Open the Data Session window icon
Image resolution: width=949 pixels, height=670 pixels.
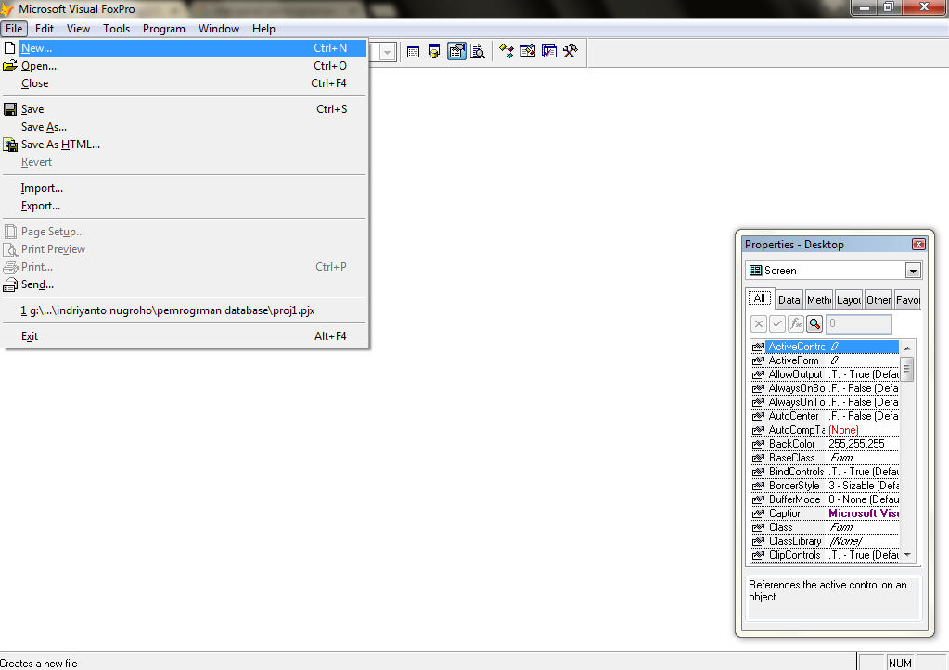[434, 52]
